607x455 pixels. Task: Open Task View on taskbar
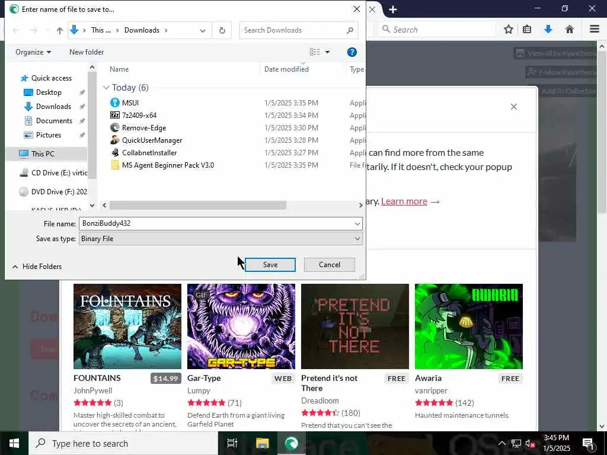[x=232, y=443]
